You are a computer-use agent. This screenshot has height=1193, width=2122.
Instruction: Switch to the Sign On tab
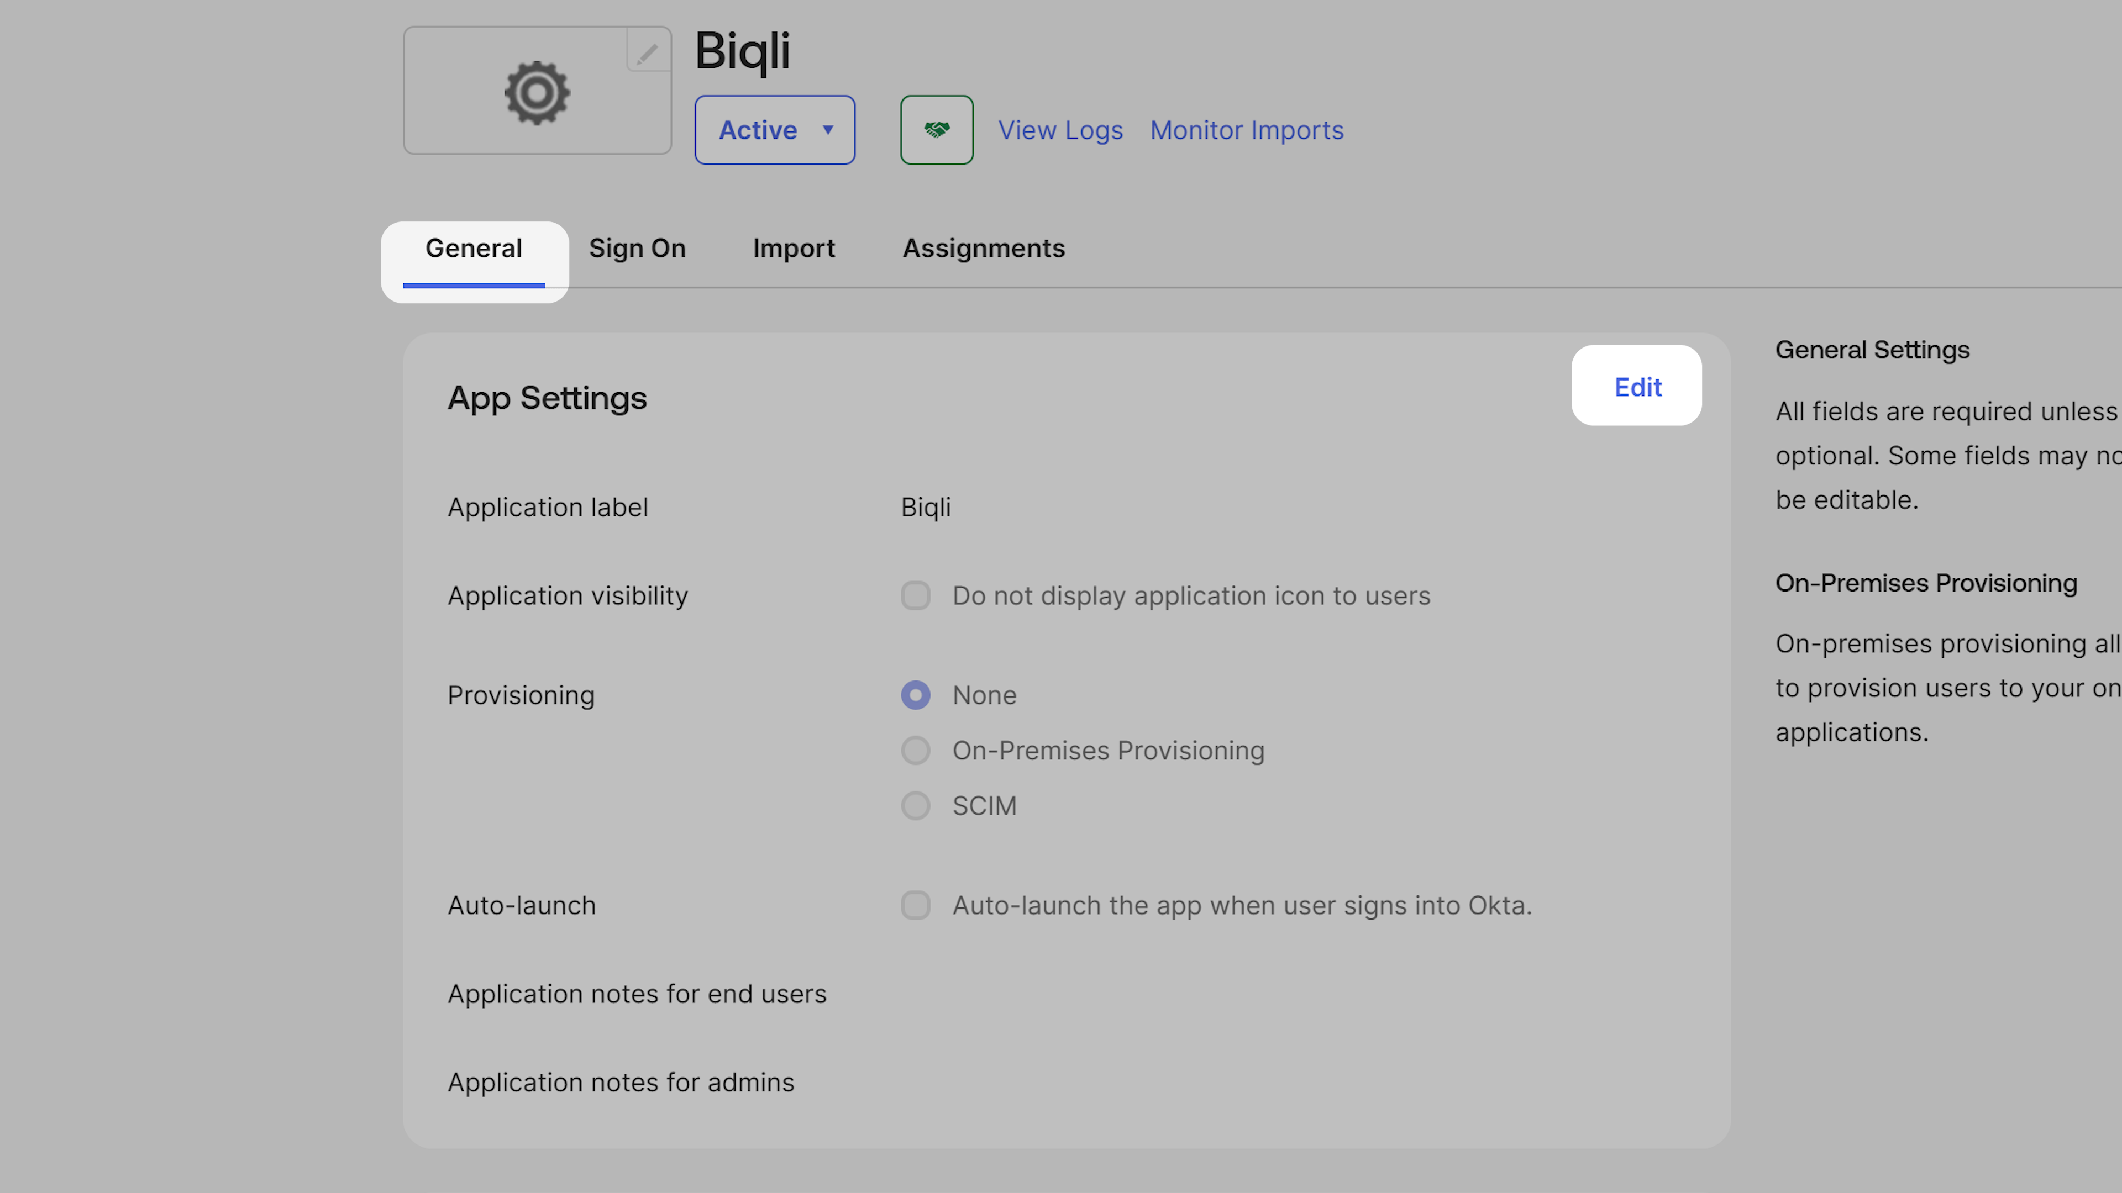pos(637,249)
